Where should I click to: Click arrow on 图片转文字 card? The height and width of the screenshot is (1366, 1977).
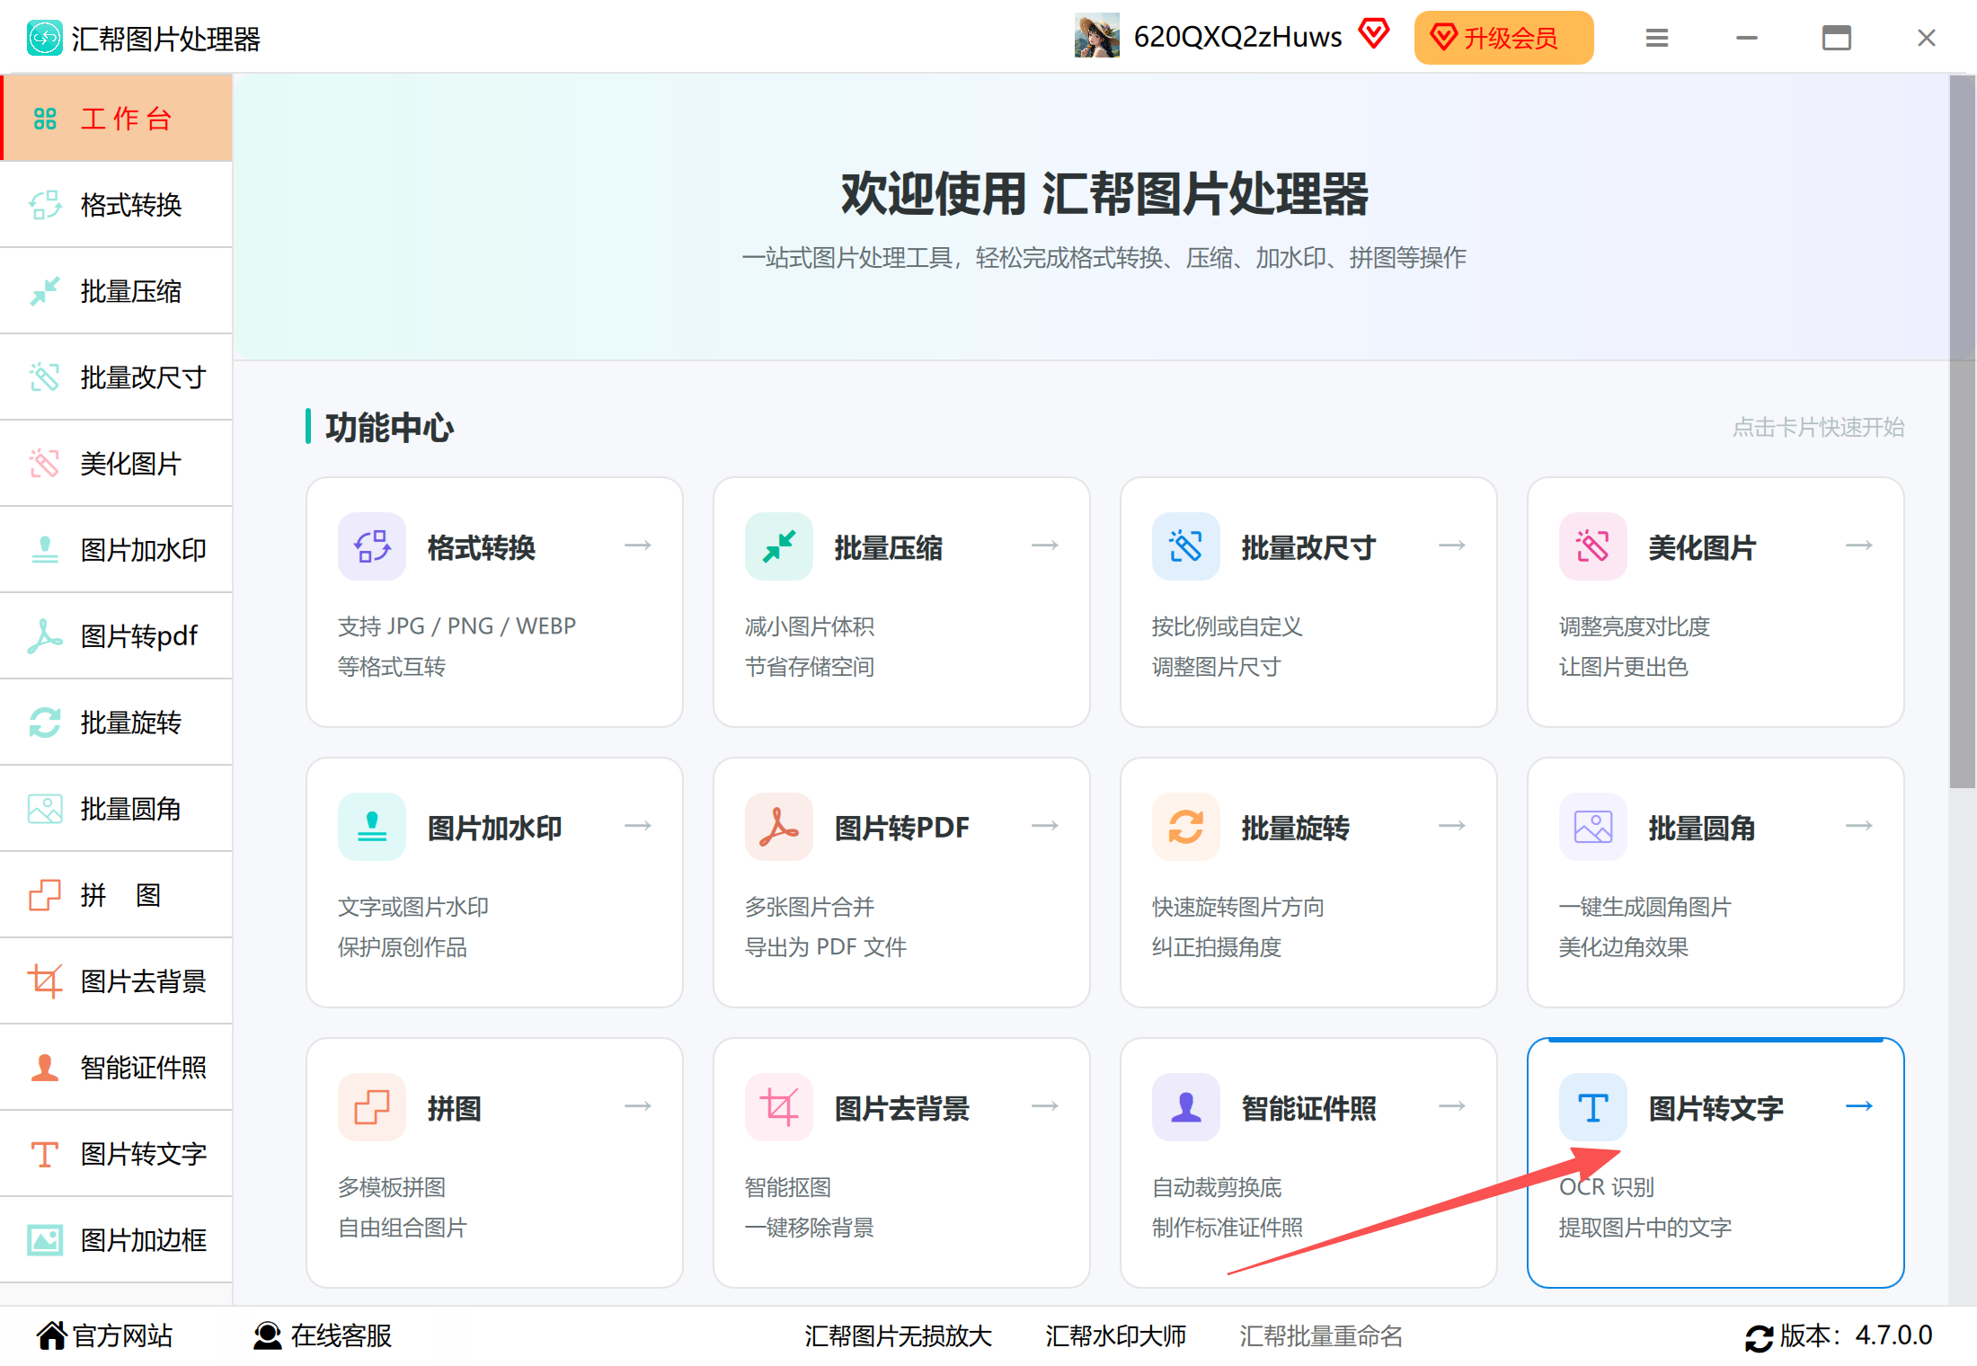click(1859, 1106)
